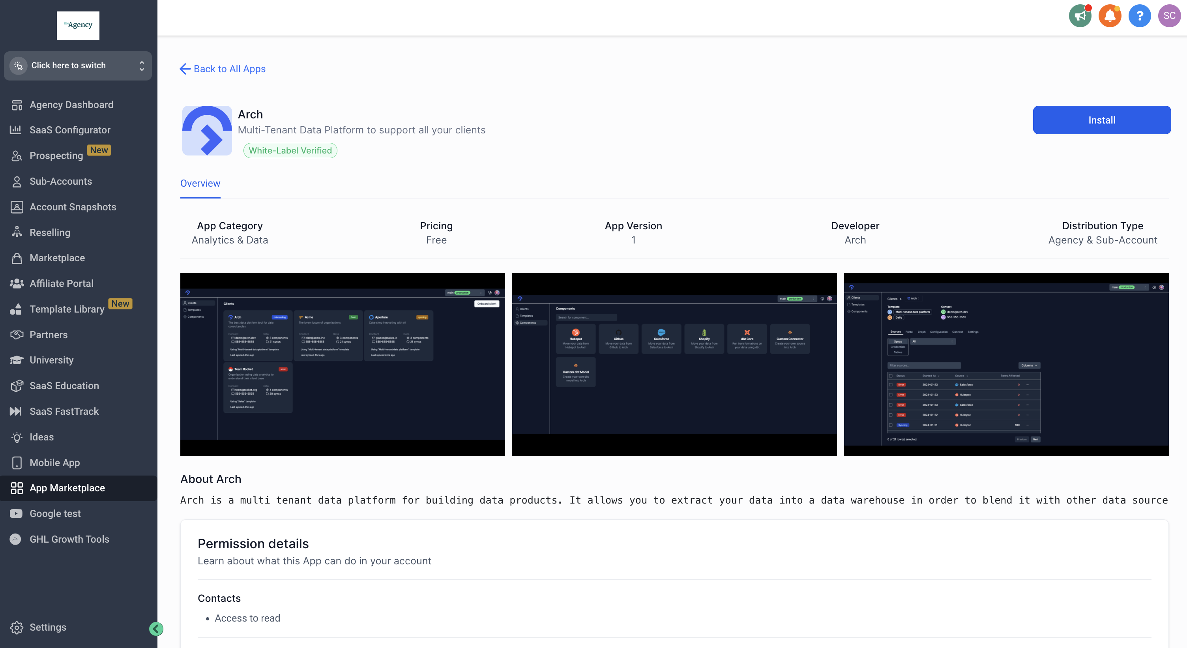This screenshot has height=648, width=1187.
Task: Switch to the Overview tab
Action: (x=200, y=184)
